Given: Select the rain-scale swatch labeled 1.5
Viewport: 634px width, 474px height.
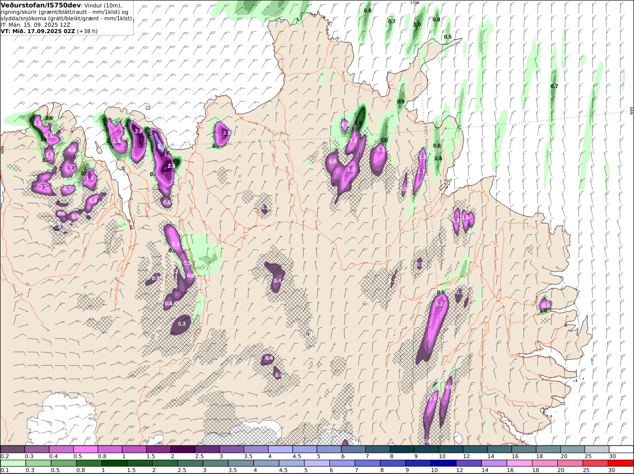Looking at the screenshot, I should point(139,463).
